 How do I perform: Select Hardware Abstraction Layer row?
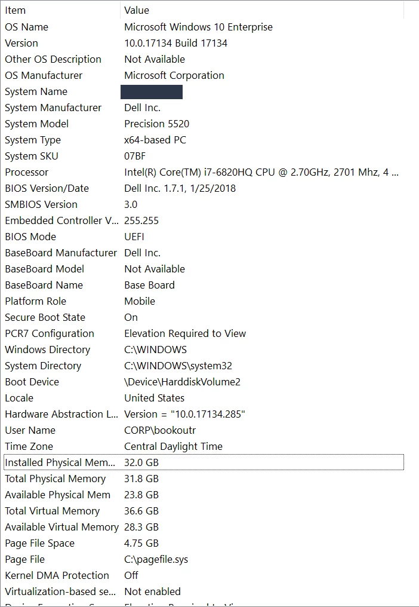point(204,414)
